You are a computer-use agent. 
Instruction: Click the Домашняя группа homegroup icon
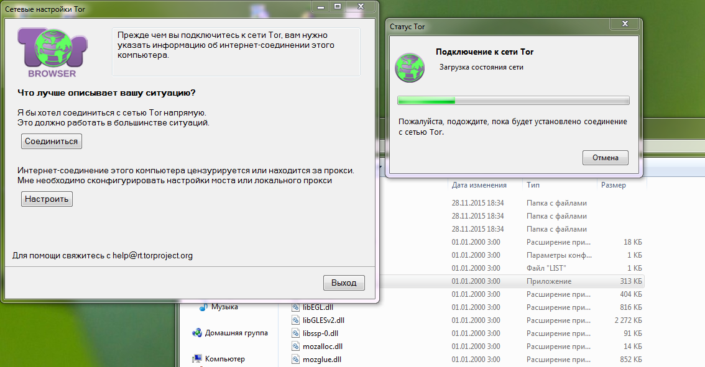198,333
